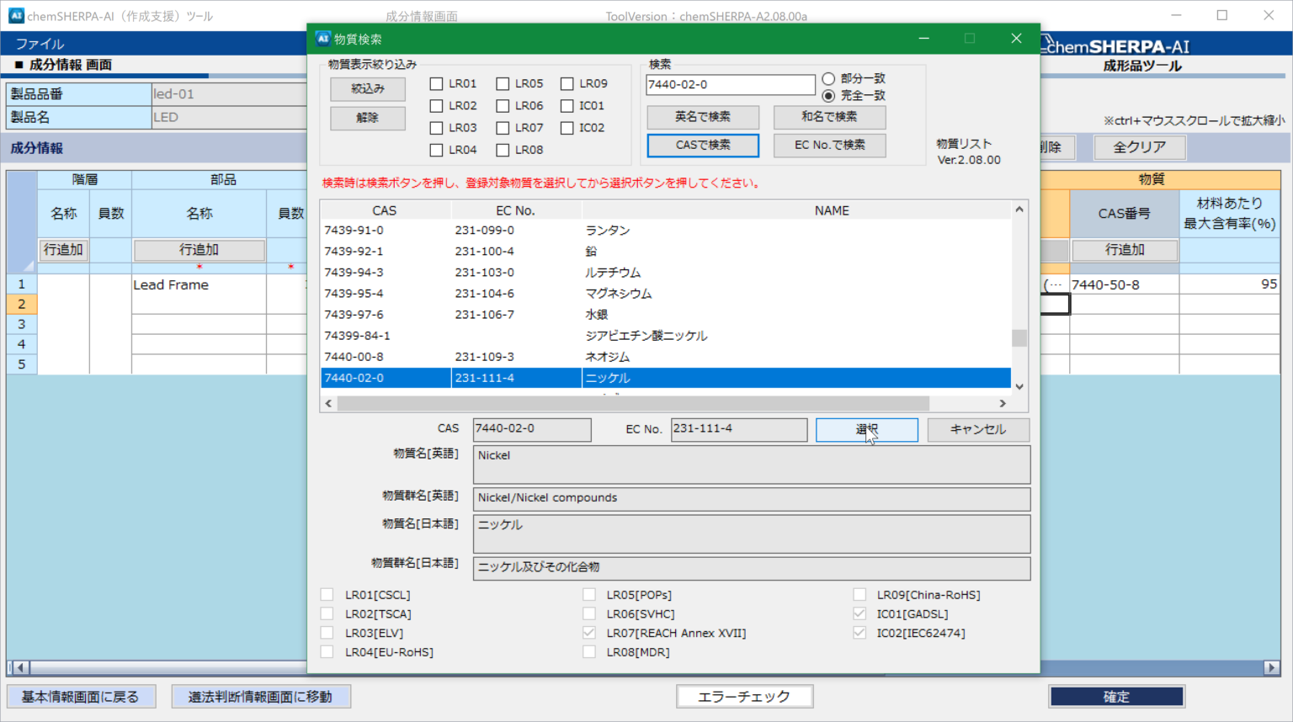Viewport: 1293px width, 722px height.
Task: Click the CASで検索 search button
Action: 703,146
